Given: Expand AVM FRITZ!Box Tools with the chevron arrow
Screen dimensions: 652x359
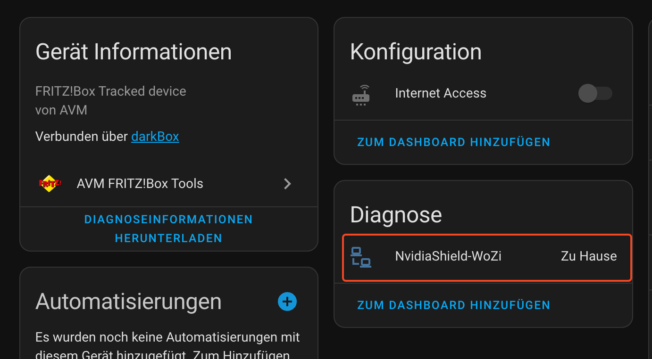Looking at the screenshot, I should (x=287, y=184).
